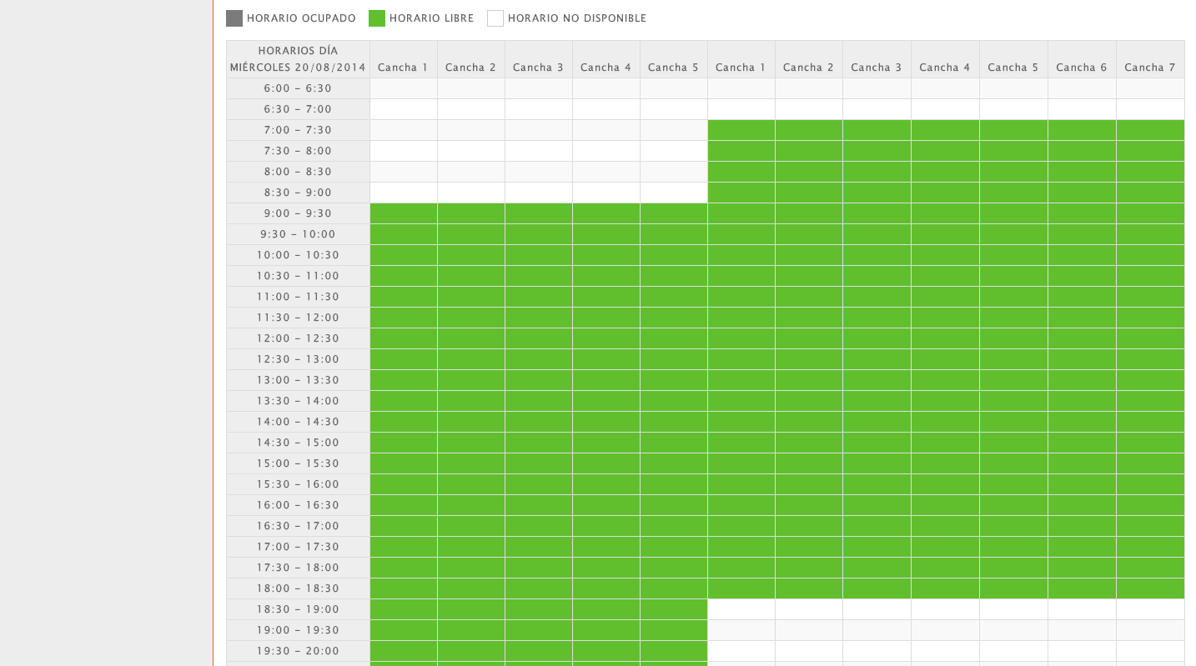Book green Cancha 3 slot at 8:00 – 8:30
The height and width of the screenshot is (666, 1196).
[x=877, y=172]
